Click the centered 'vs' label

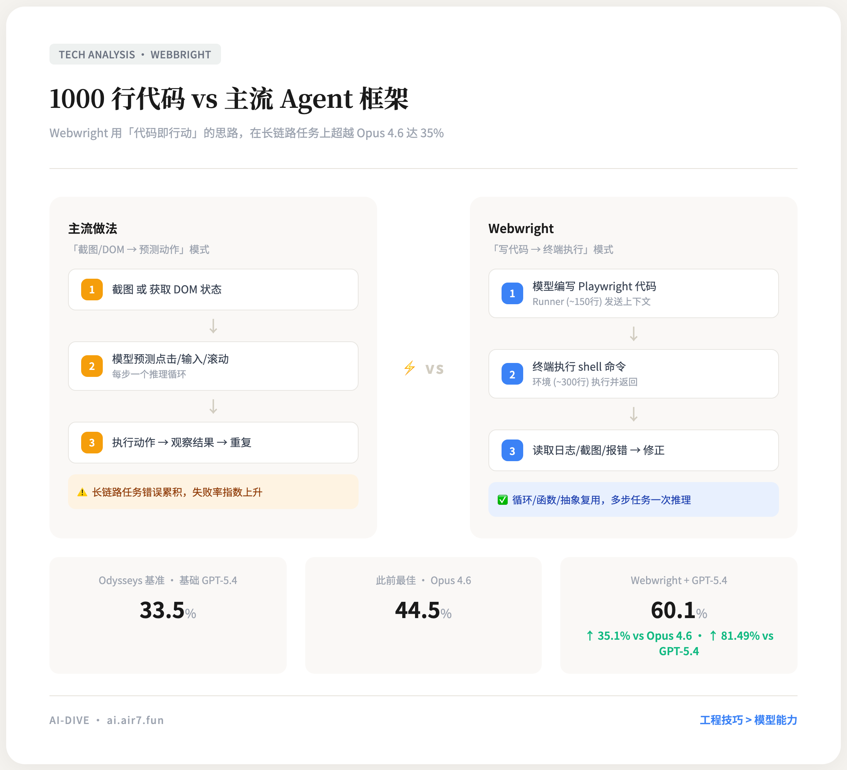click(x=434, y=369)
